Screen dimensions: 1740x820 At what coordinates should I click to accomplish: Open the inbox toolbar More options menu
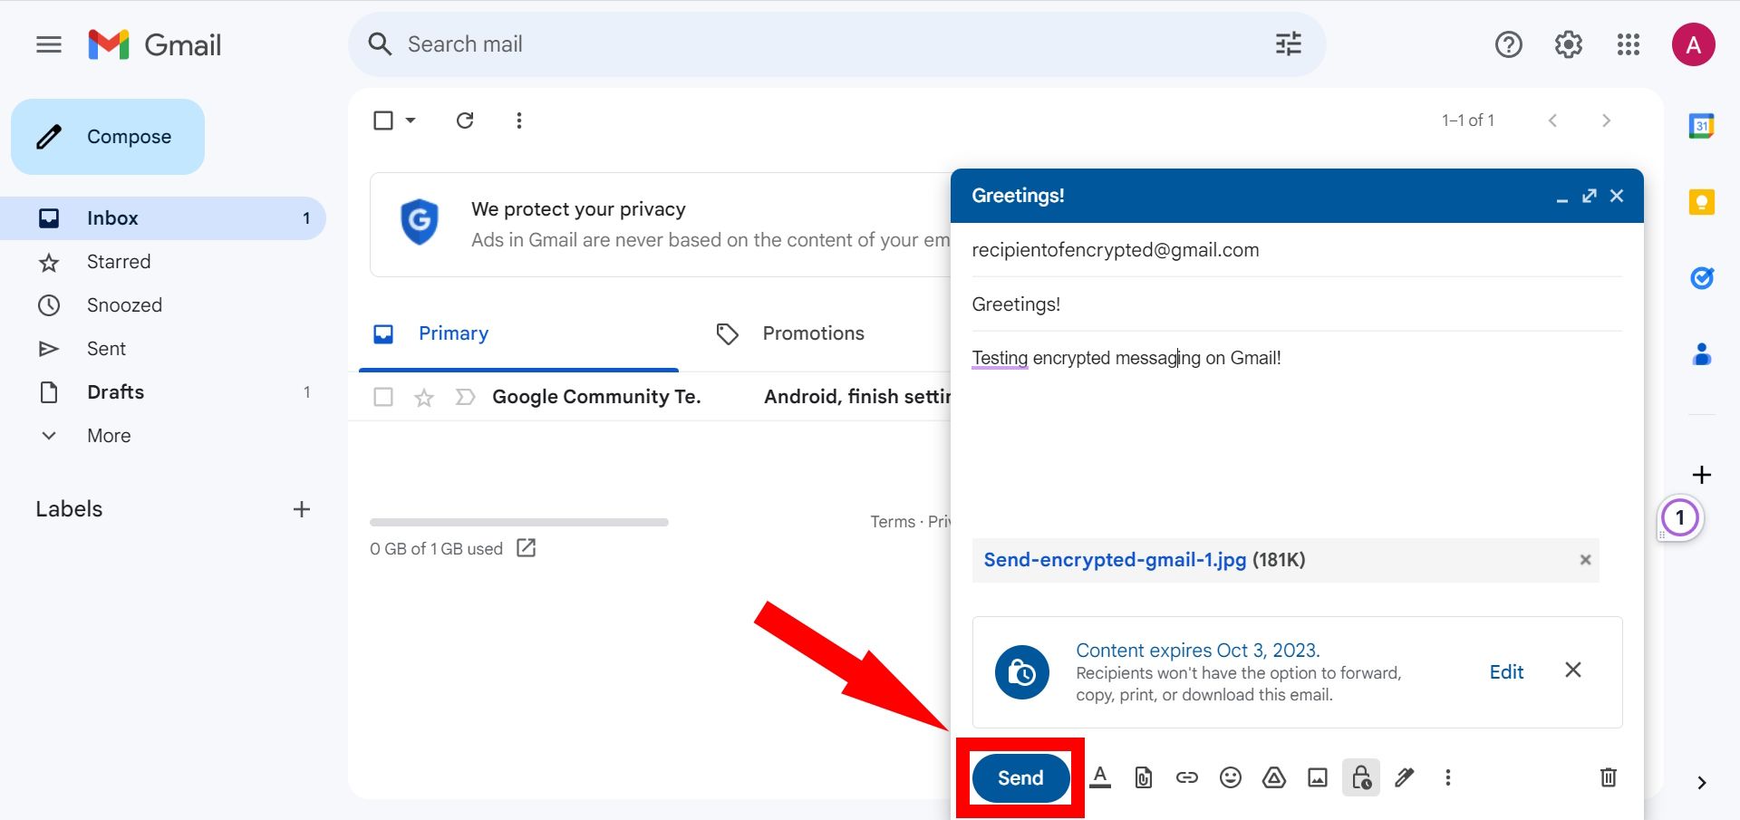(518, 121)
